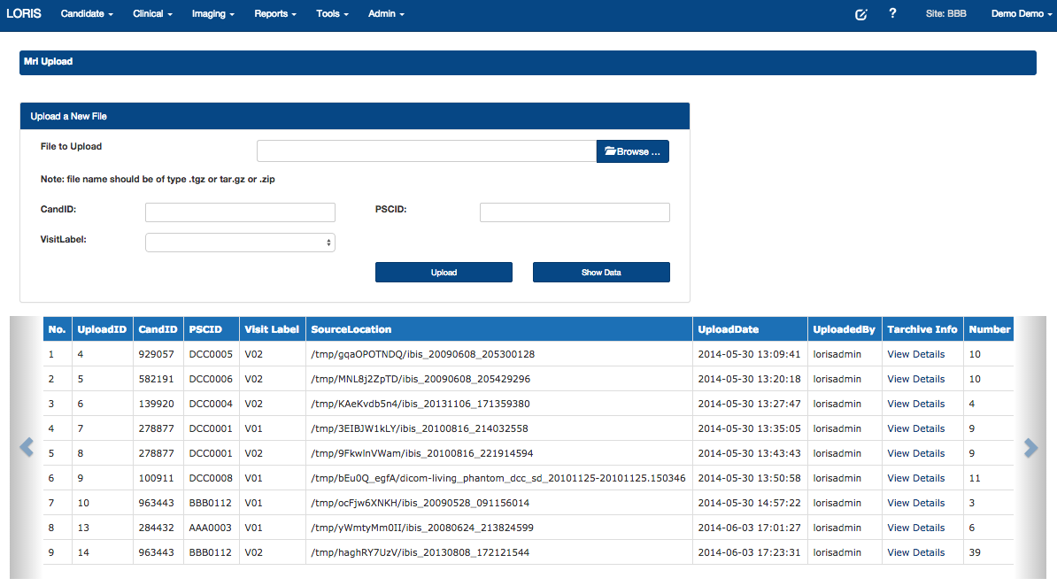The height and width of the screenshot is (586, 1057).
Task: View Details for upload DCC0005
Action: pyautogui.click(x=916, y=354)
